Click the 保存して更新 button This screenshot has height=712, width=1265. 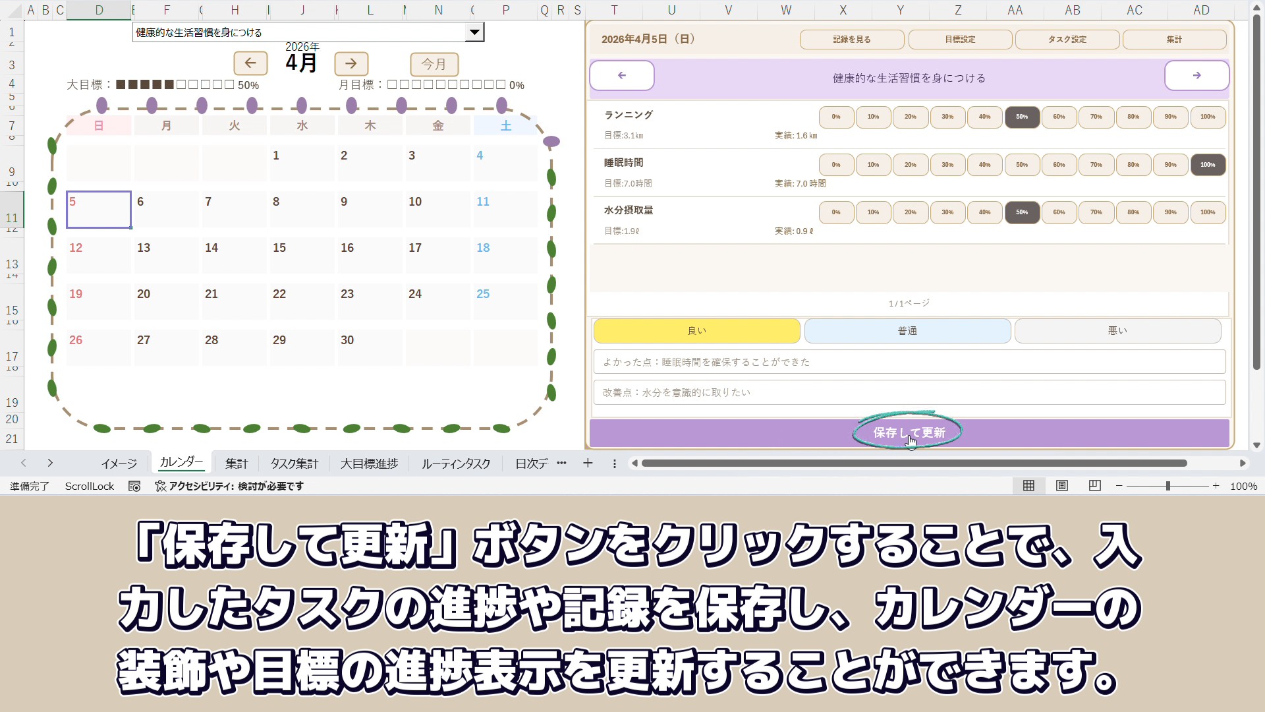click(909, 432)
